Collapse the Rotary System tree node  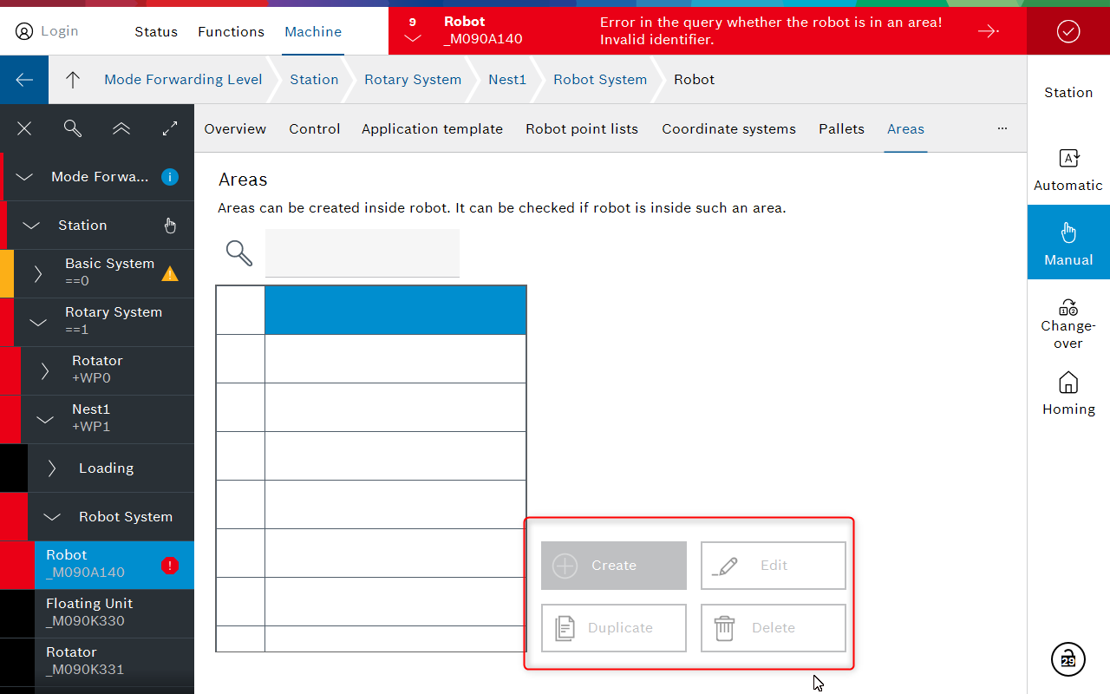(x=38, y=323)
